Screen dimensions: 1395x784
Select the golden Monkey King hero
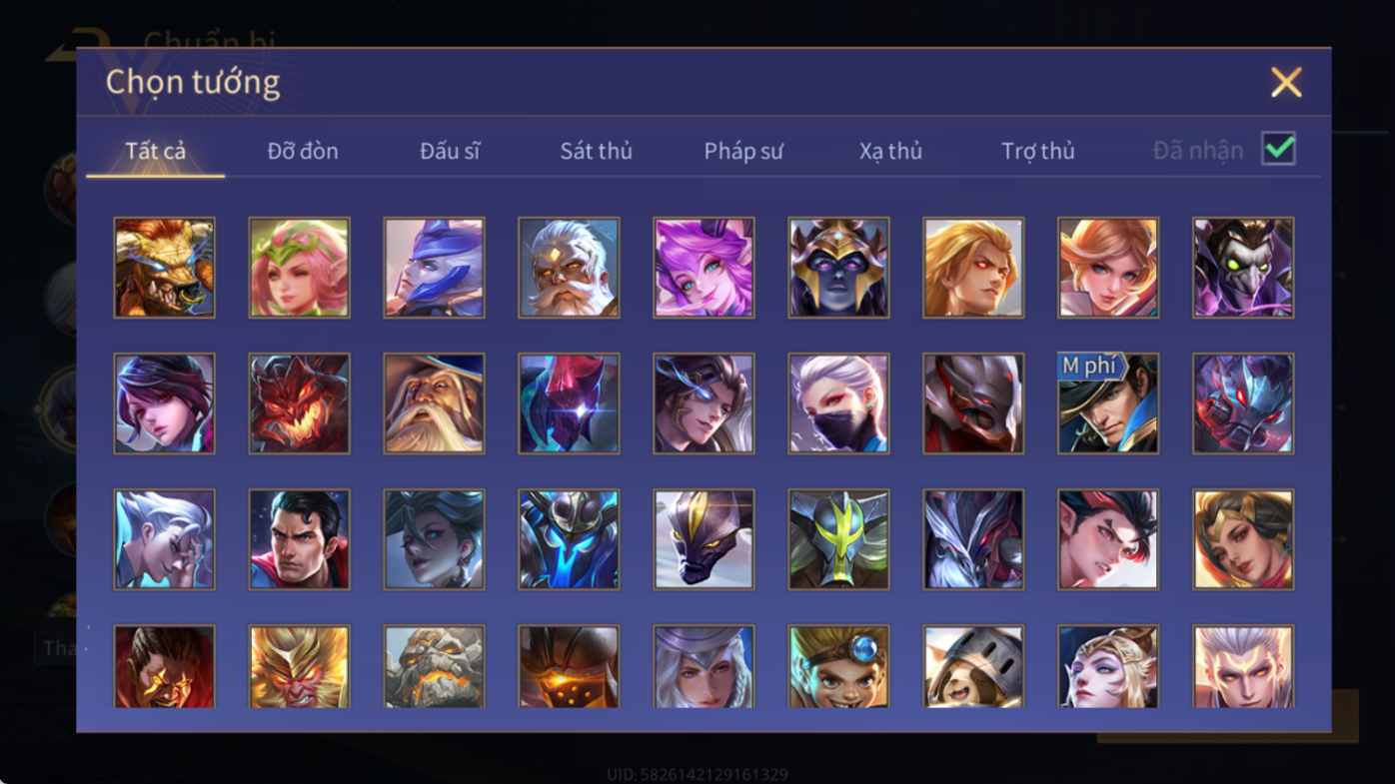[299, 667]
